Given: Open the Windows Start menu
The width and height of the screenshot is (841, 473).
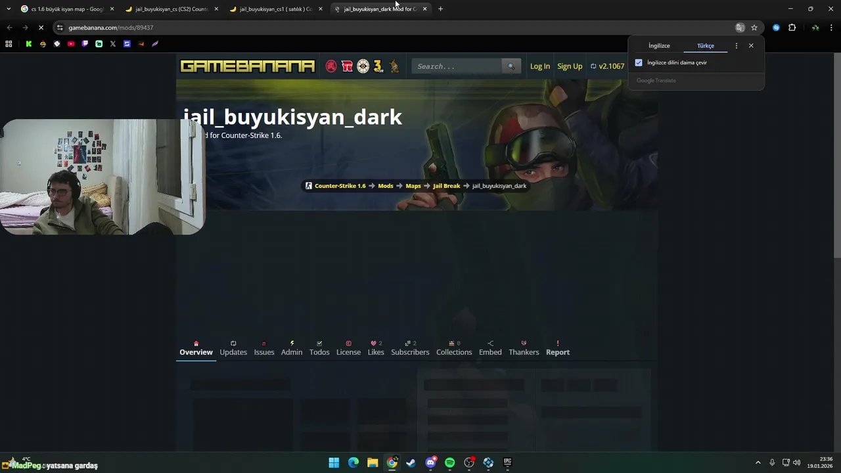Looking at the screenshot, I should 334,462.
